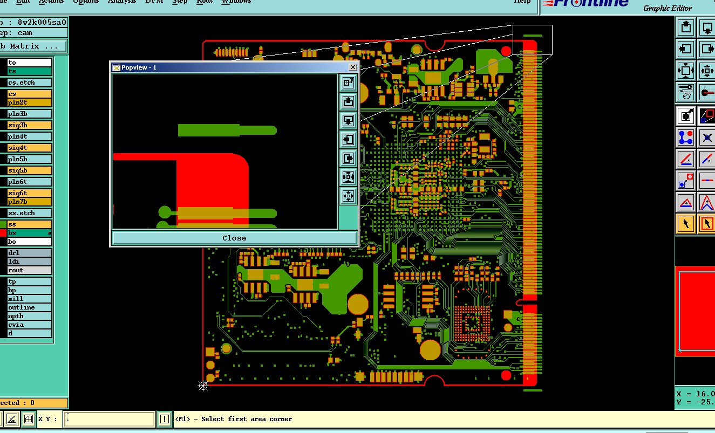Viewport: 715px width, 433px height.
Task: Open the Help menu
Action: (522, 2)
